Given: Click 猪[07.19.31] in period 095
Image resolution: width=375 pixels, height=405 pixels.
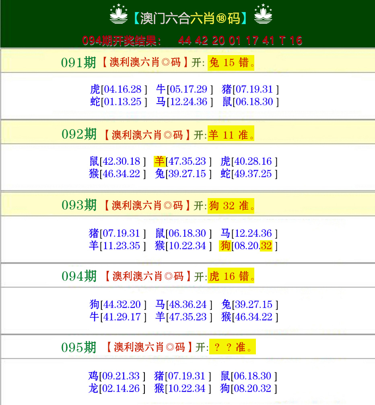Looking at the screenshot, I should pos(183,376).
